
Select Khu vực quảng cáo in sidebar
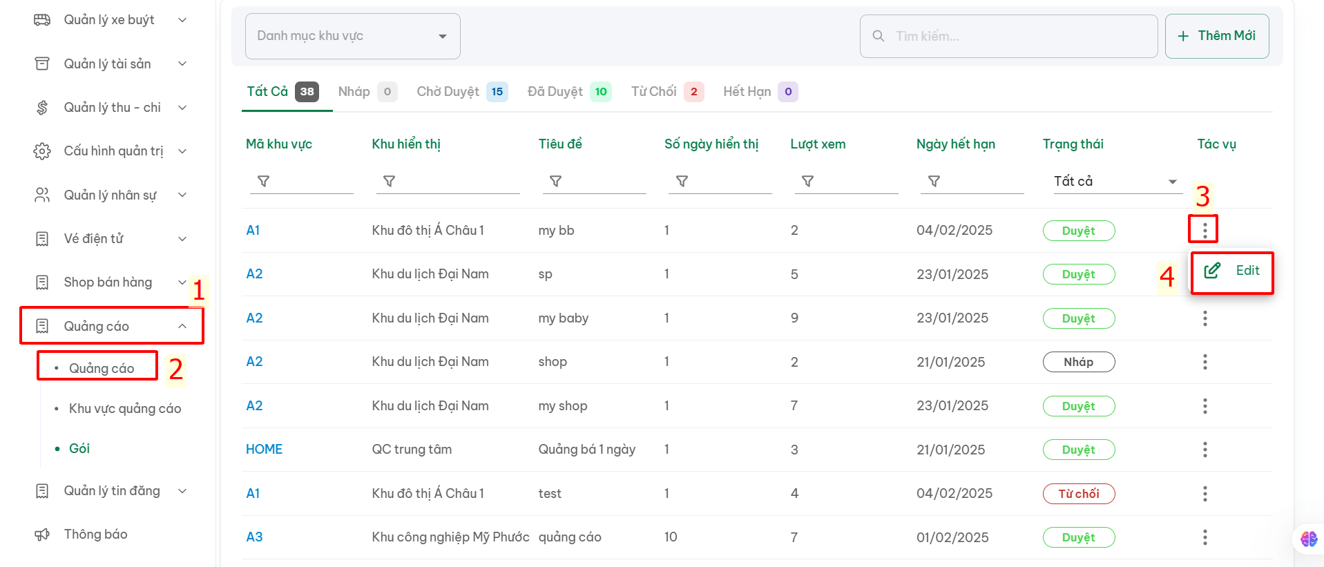[x=125, y=409]
